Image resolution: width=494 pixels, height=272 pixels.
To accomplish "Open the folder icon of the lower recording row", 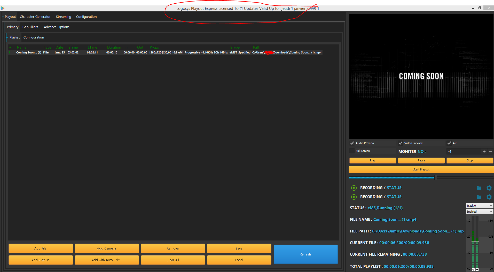I will [x=479, y=197].
